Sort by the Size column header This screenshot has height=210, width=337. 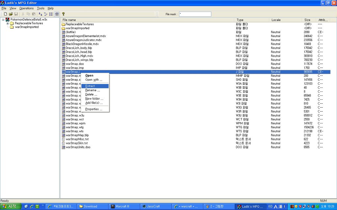pos(309,20)
